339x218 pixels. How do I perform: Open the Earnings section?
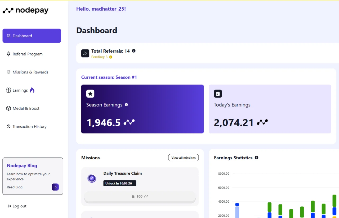tap(20, 90)
